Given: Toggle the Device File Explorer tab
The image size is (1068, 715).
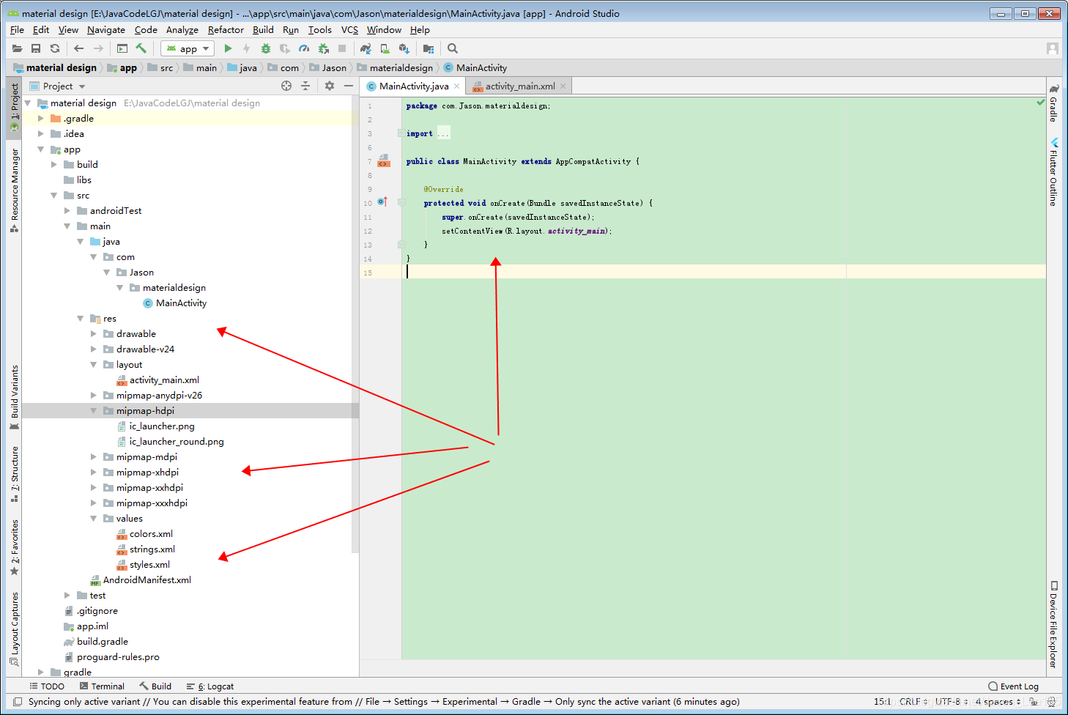Looking at the screenshot, I should click(1054, 625).
